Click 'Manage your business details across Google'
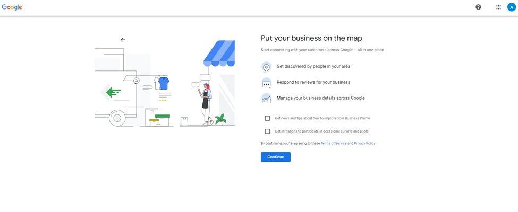This screenshot has width=518, height=212. tap(320, 98)
